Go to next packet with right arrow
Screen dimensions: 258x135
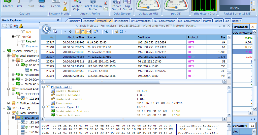tap(71, 31)
